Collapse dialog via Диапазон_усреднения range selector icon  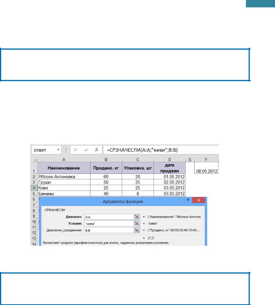(x=137, y=230)
